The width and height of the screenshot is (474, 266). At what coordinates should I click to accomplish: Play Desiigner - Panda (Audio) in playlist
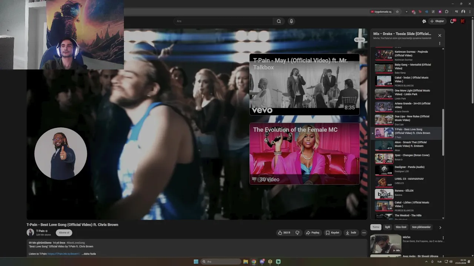pyautogui.click(x=406, y=170)
